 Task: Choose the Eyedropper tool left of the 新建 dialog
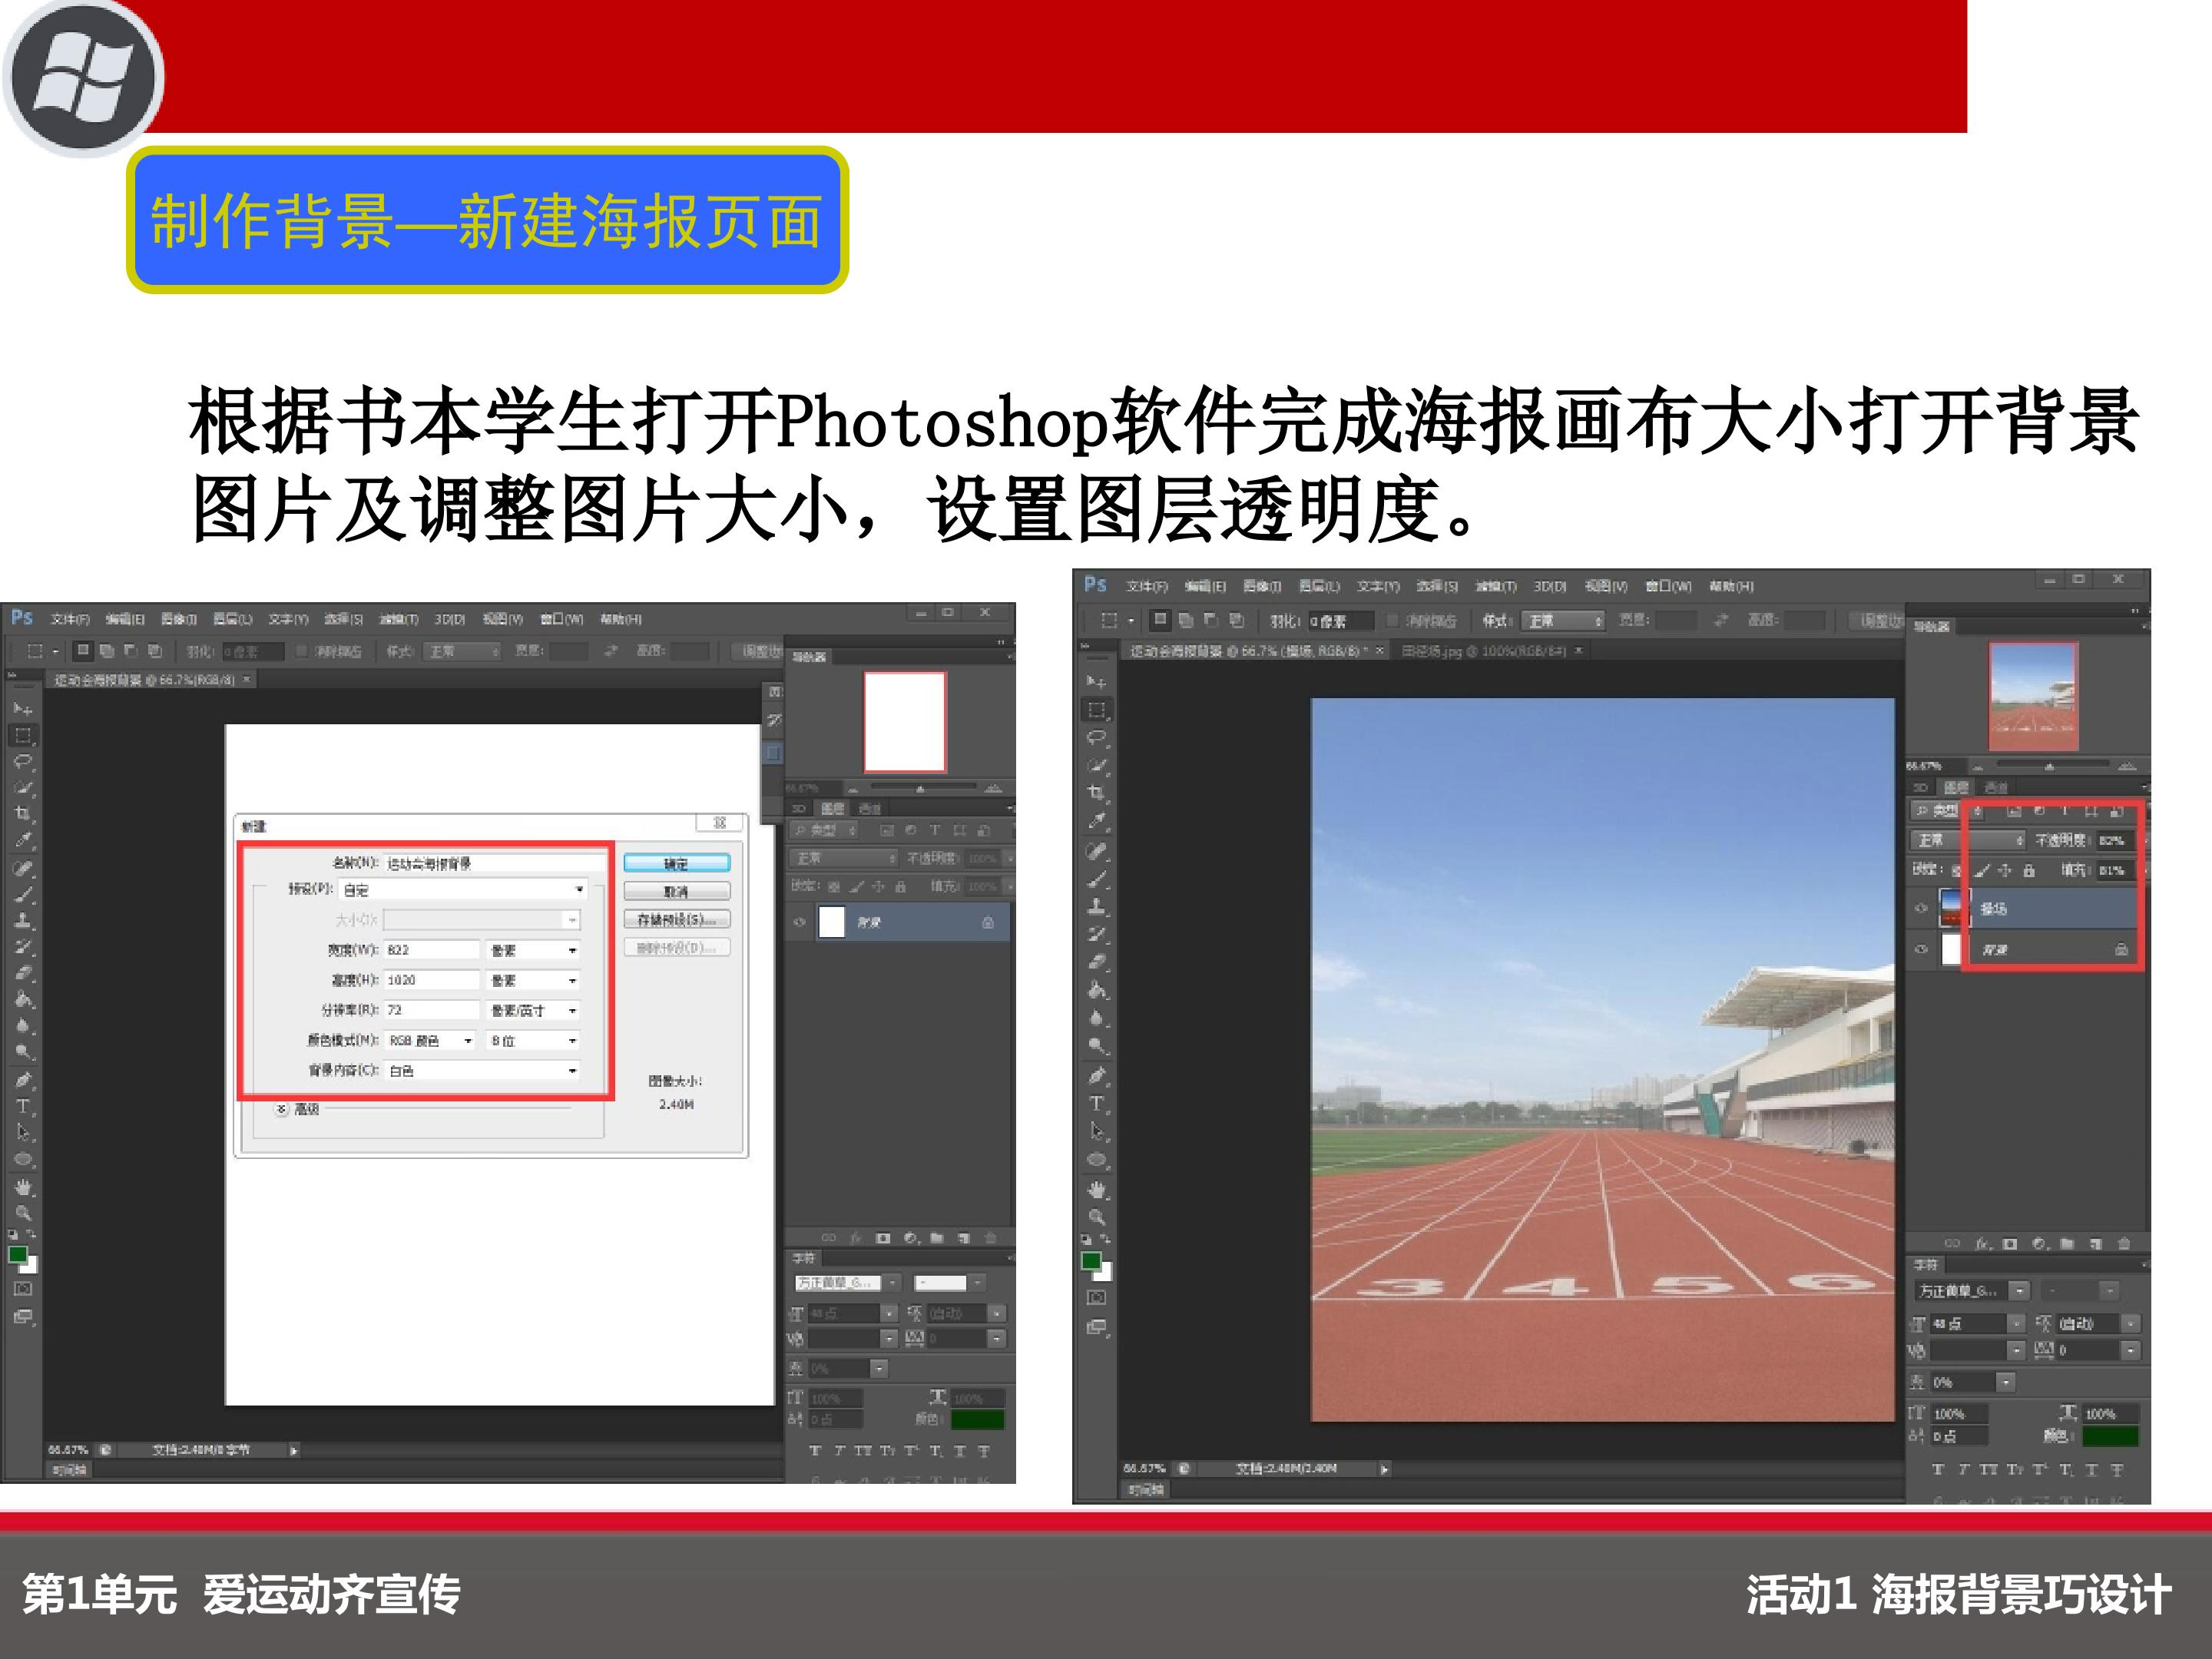(x=23, y=840)
